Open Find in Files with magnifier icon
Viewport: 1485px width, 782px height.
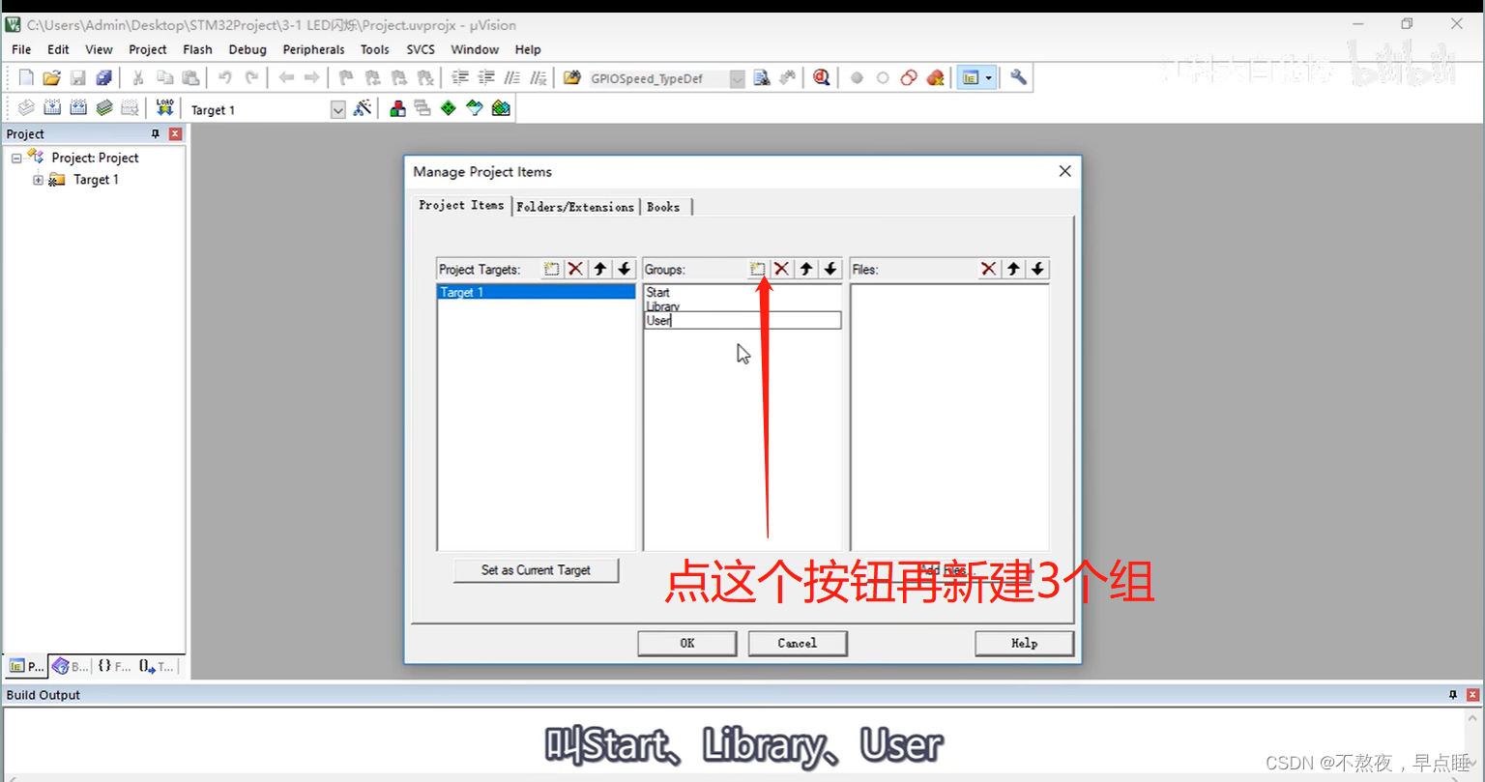click(x=762, y=77)
